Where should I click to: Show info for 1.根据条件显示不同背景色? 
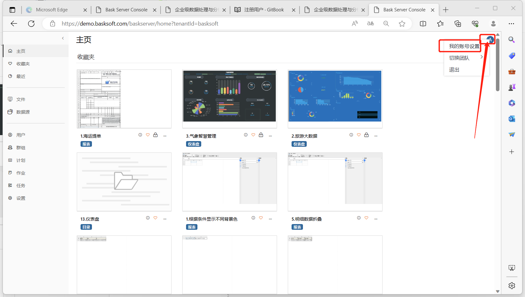coord(253,218)
